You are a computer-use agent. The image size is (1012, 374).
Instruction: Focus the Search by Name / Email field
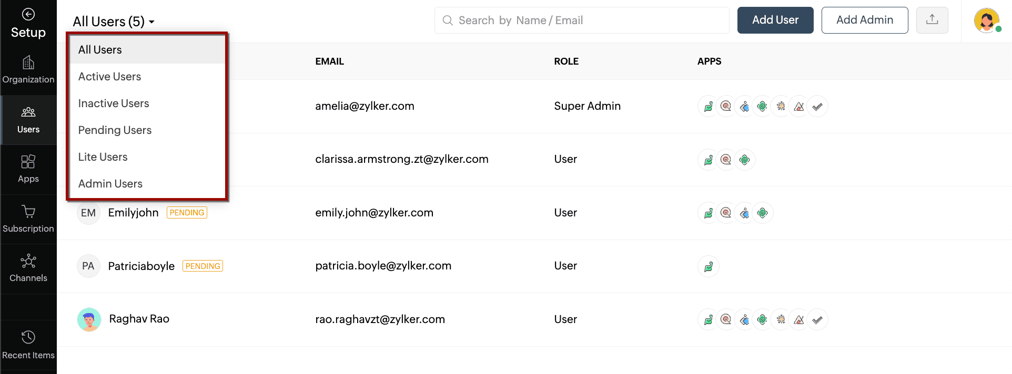pyautogui.click(x=581, y=20)
